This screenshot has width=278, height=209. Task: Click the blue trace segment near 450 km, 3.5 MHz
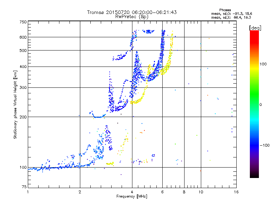120,57
